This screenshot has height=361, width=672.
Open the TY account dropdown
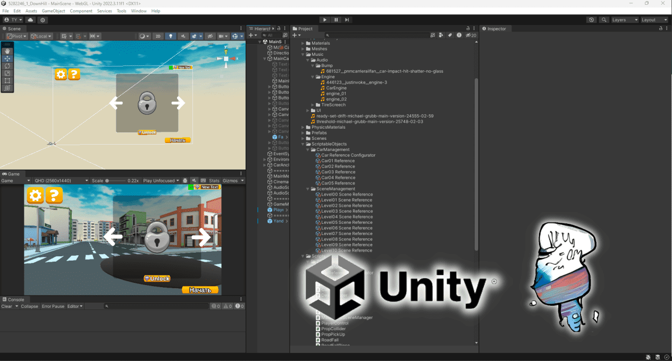13,20
